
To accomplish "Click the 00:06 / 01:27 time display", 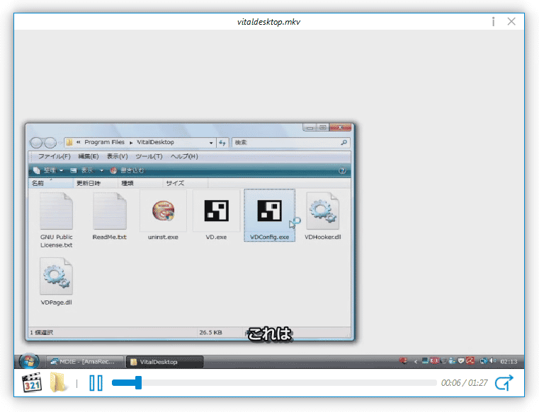I will (464, 383).
